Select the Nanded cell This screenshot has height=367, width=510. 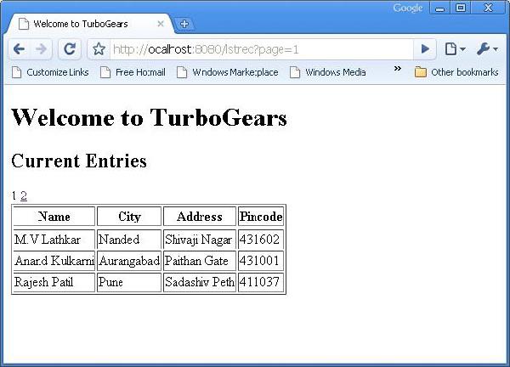pyautogui.click(x=129, y=240)
